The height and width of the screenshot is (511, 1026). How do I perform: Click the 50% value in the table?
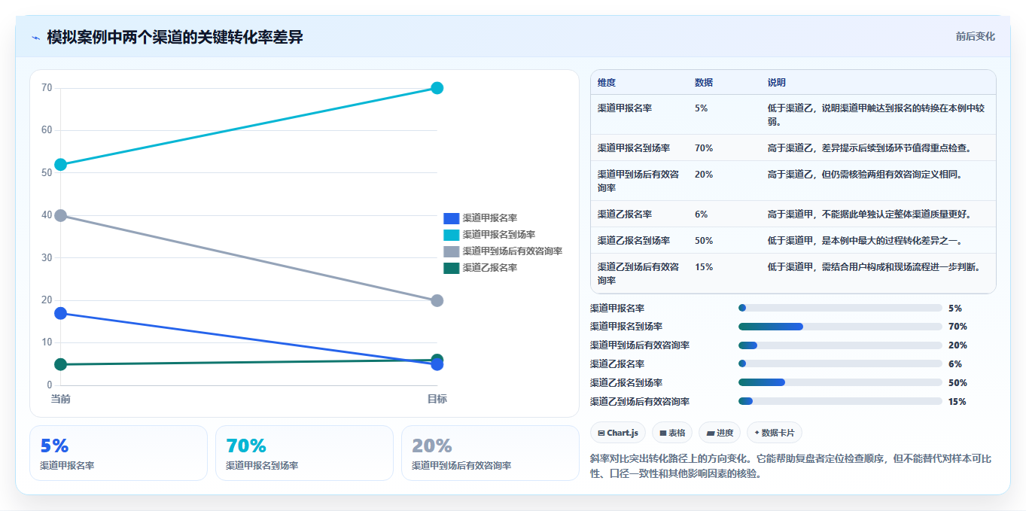pos(704,241)
